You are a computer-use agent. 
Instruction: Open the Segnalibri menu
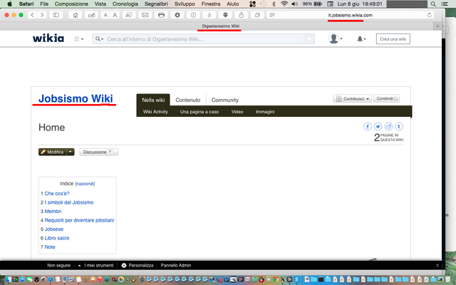click(156, 4)
